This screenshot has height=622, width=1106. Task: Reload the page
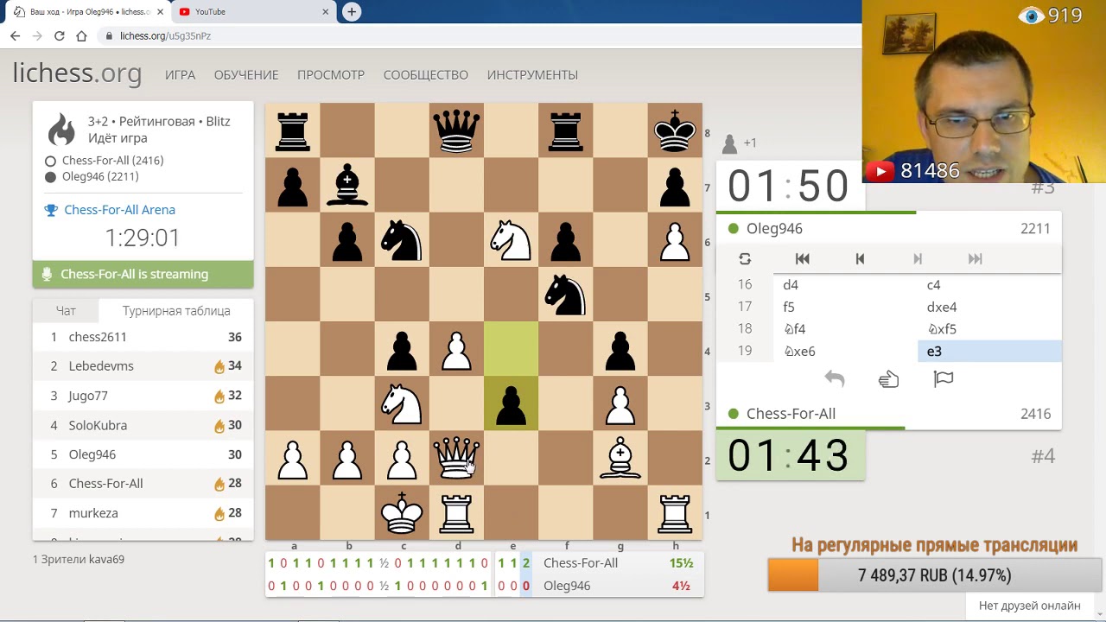pos(59,36)
